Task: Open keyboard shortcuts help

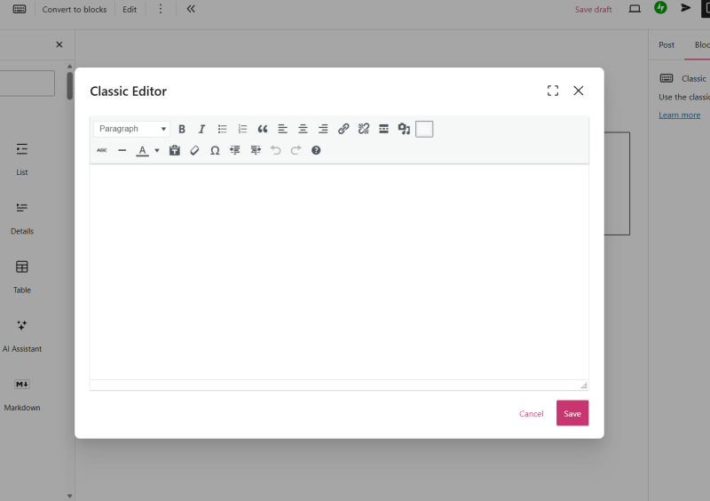Action: pyautogui.click(x=316, y=150)
